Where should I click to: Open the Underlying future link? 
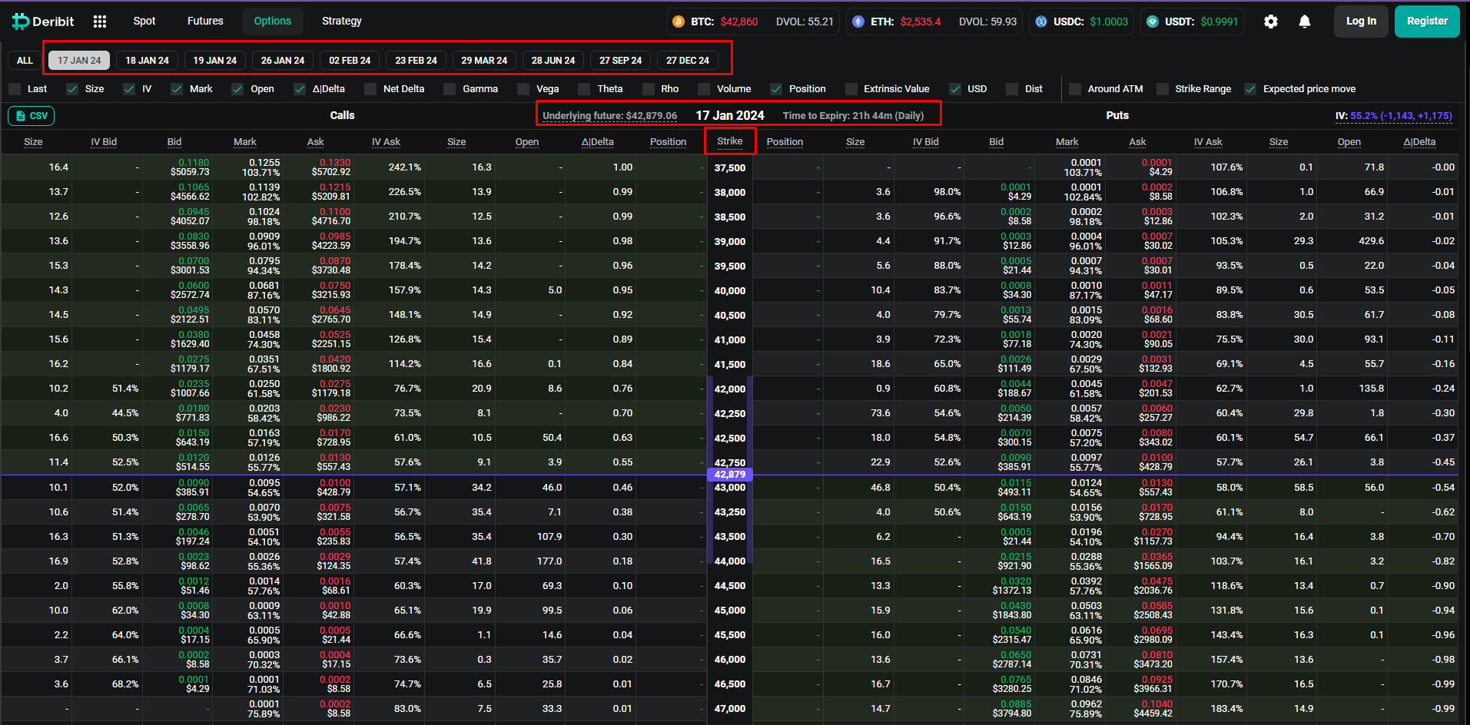pyautogui.click(x=610, y=116)
